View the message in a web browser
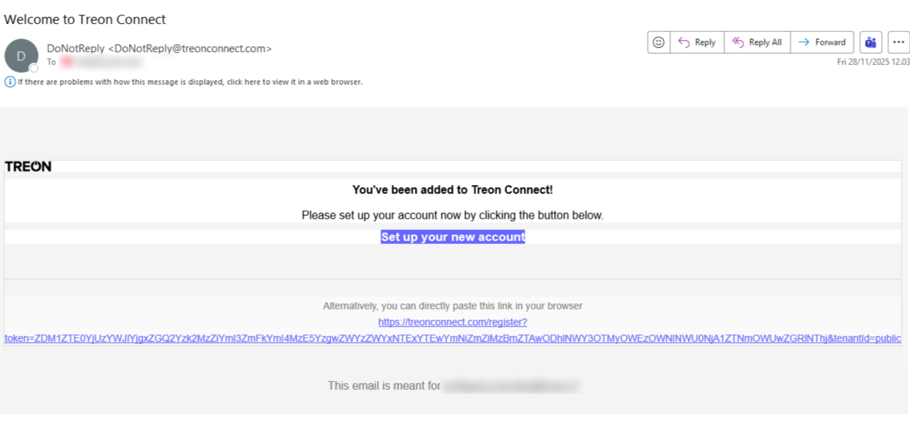The height and width of the screenshot is (426, 910). tap(190, 82)
